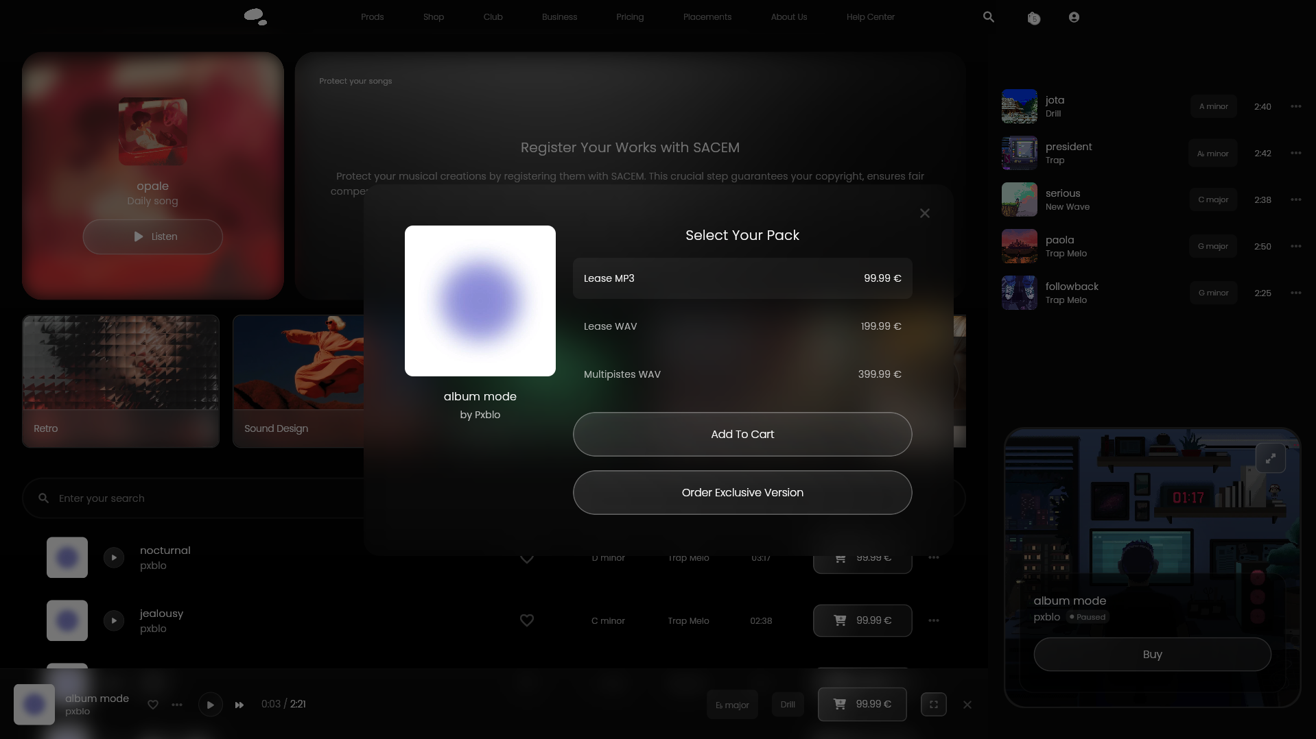
Task: Click the paola track thumbnail
Action: [1019, 246]
